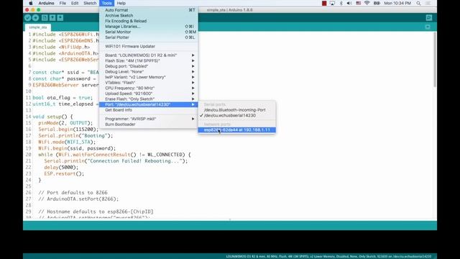Select Auto Format from Tools menu

click(149, 10)
